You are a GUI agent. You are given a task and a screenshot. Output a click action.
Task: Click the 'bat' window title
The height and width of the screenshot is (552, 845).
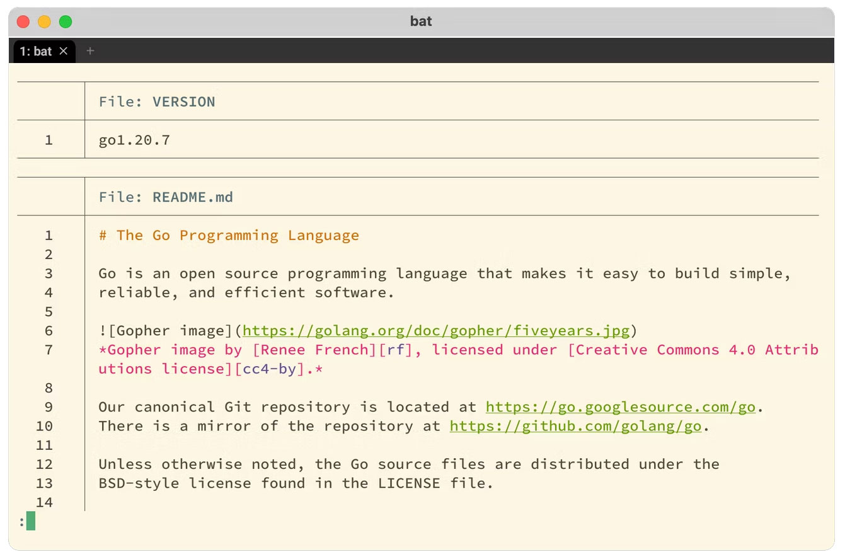[421, 21]
